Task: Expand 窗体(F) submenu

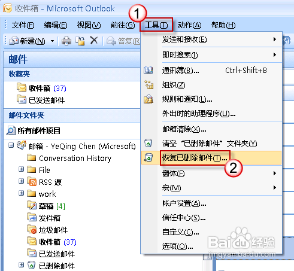Action: pos(211,173)
